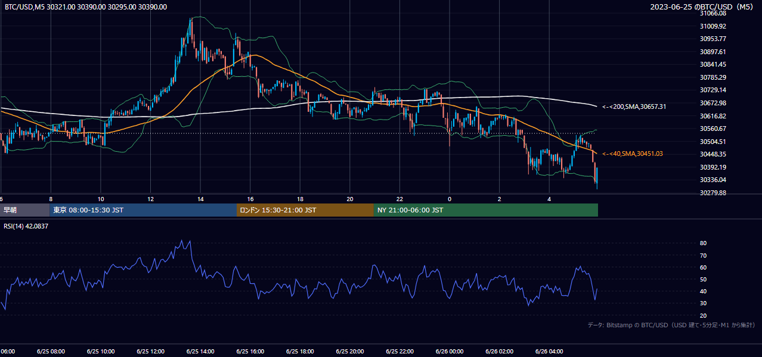This screenshot has height=357, width=762.
Task: Click the price axis value 30392.19
Action: [713, 167]
